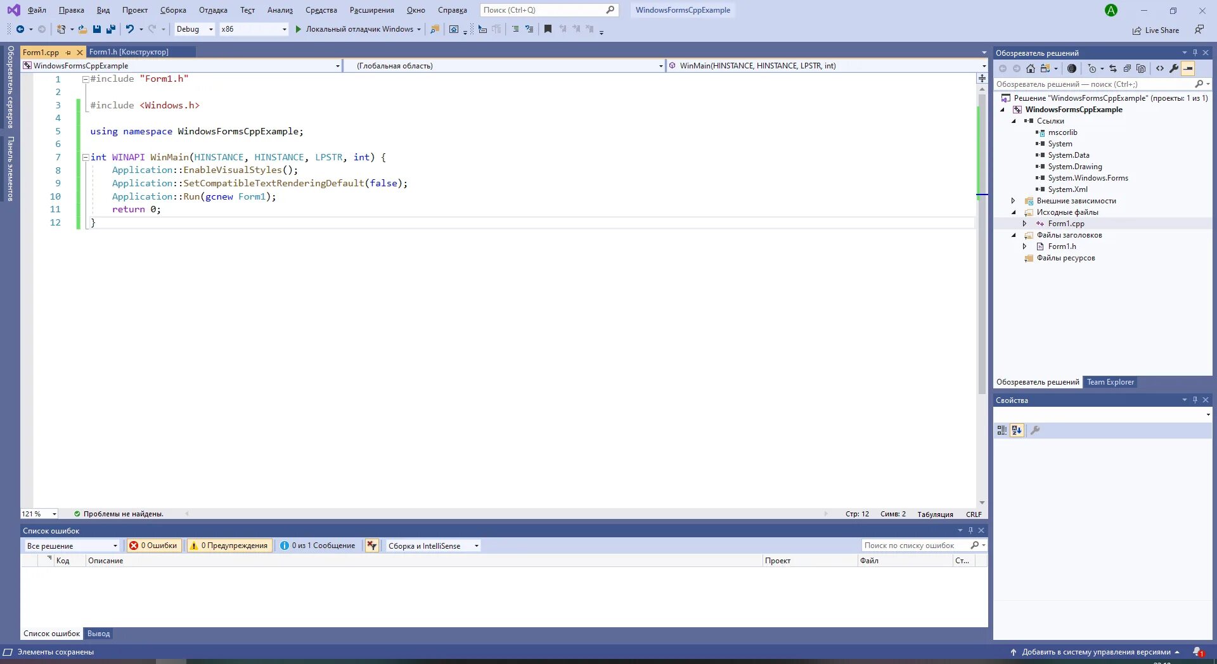1217x664 pixels.
Task: Toggle the clear error list filter button
Action: point(372,546)
